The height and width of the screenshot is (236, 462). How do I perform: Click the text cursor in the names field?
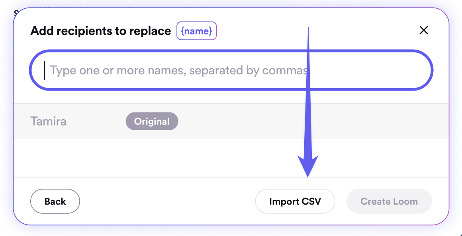point(45,71)
